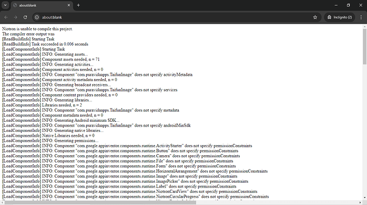Go forward using the forward arrow

15,17
